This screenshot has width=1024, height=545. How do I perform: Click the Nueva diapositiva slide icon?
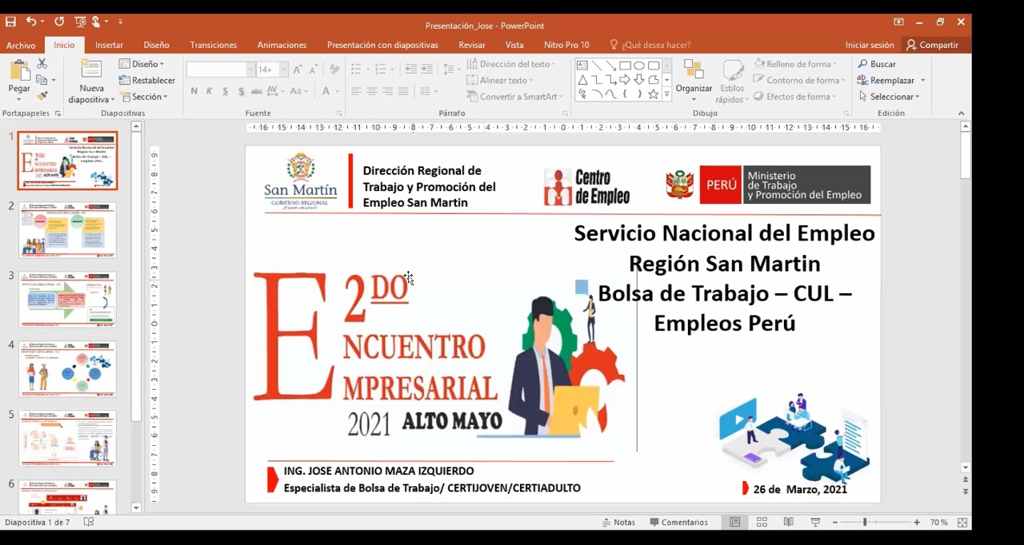pyautogui.click(x=91, y=70)
